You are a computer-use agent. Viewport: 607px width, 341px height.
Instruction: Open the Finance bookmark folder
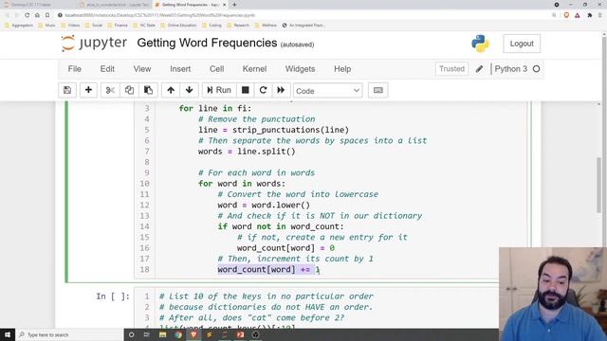[118, 26]
